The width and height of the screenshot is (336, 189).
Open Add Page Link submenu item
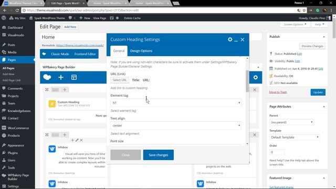[12, 80]
